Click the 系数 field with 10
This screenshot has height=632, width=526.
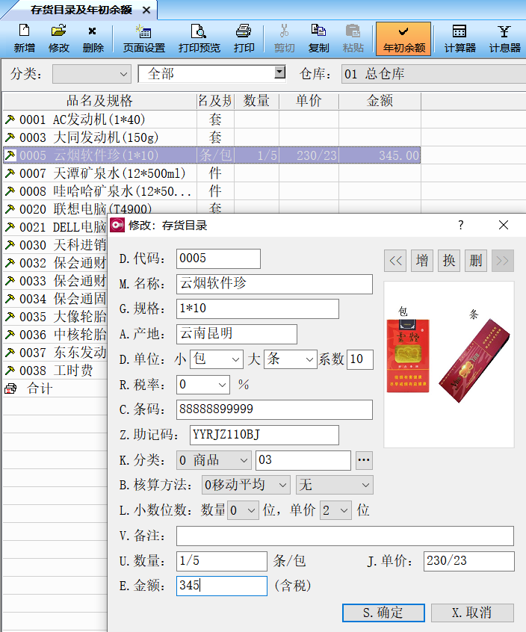click(x=360, y=359)
